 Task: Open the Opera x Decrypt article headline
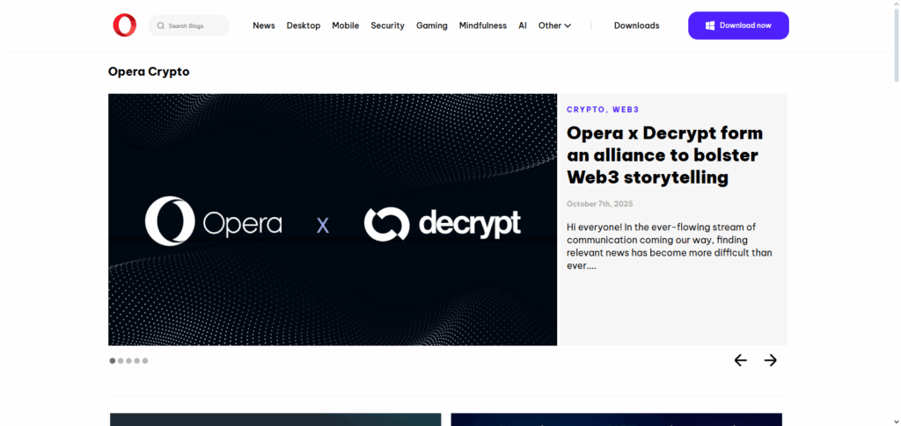[x=665, y=155]
